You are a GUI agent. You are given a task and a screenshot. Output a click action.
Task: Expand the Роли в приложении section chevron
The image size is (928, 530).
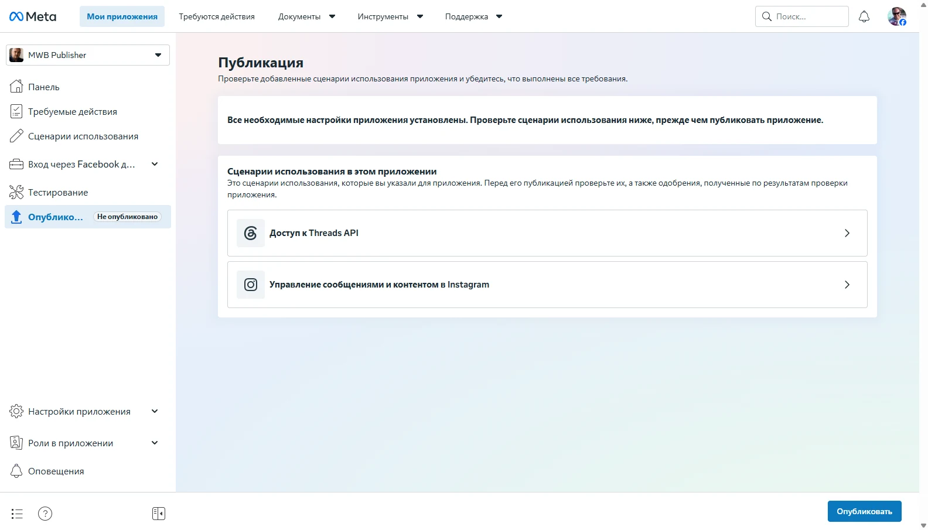155,443
